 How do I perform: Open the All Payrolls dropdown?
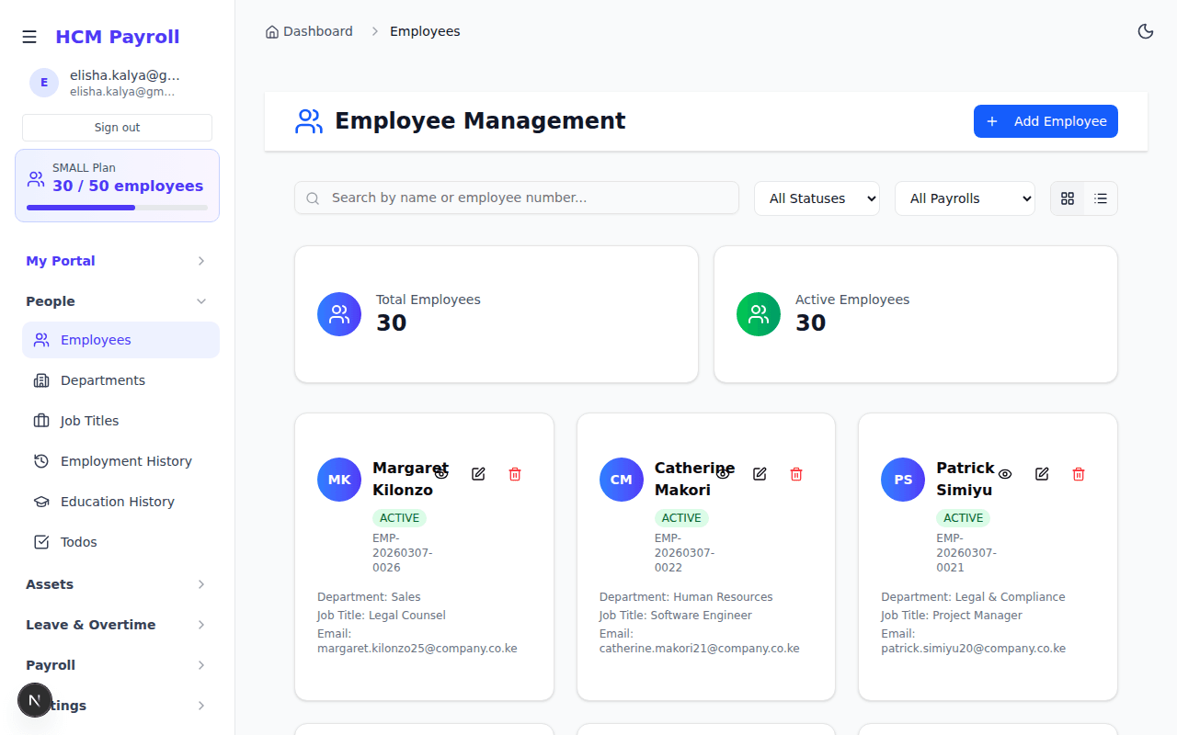pyautogui.click(x=965, y=198)
